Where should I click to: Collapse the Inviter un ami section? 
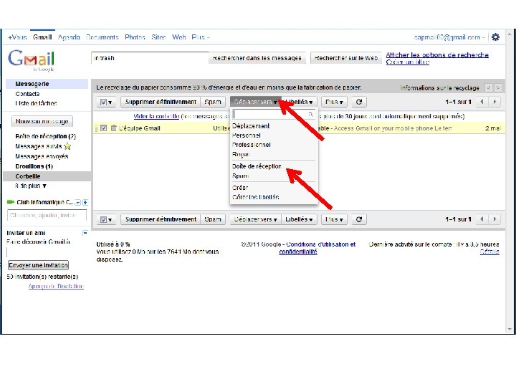pos(85,233)
